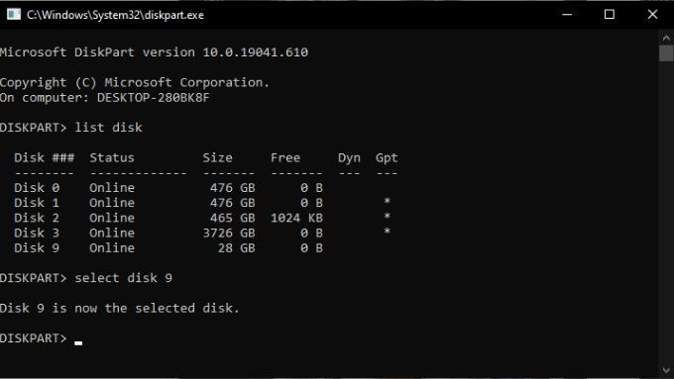Click the title text C:\Windows\System32\diskpart.exe
Image resolution: width=674 pixels, height=379 pixels.
(x=115, y=15)
